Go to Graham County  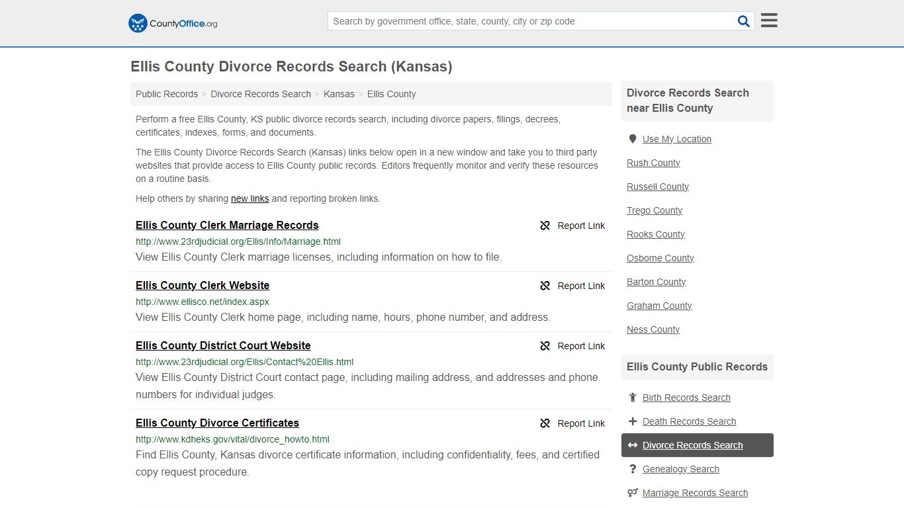659,306
